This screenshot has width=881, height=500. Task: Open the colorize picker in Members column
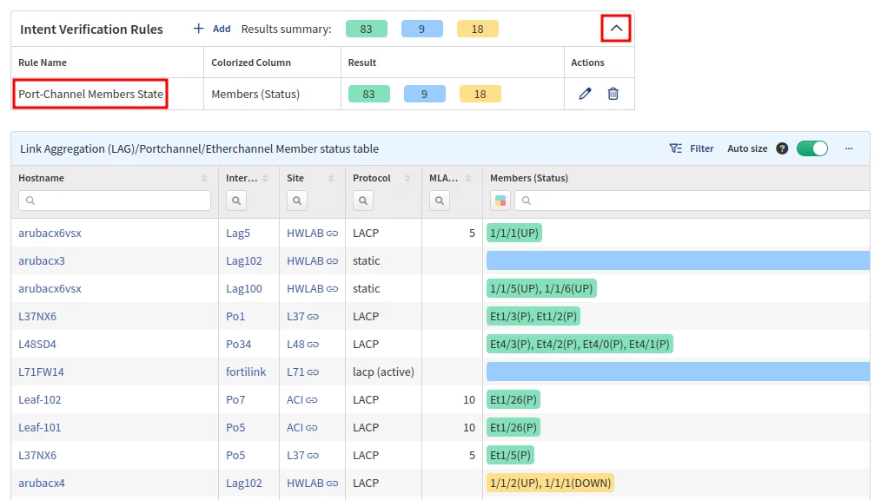(500, 201)
